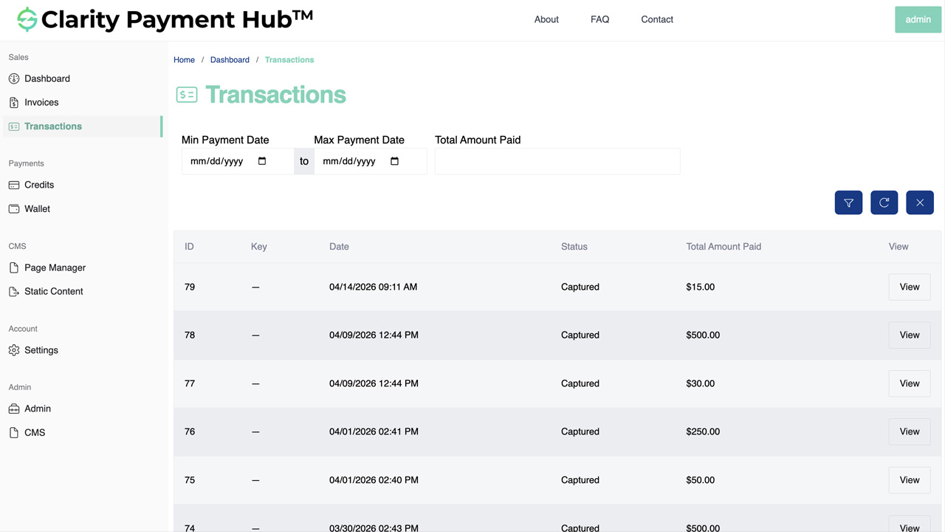
Task: Follow the Home breadcrumb link
Action: (184, 59)
